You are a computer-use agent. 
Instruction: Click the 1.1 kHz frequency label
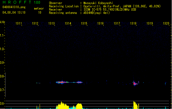tap(2, 35)
